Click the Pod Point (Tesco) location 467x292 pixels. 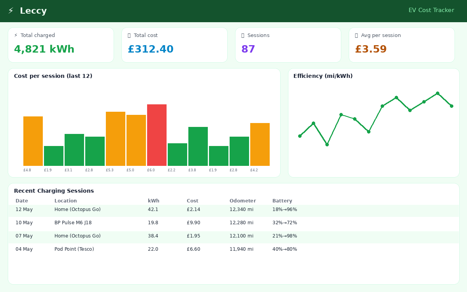click(x=74, y=249)
